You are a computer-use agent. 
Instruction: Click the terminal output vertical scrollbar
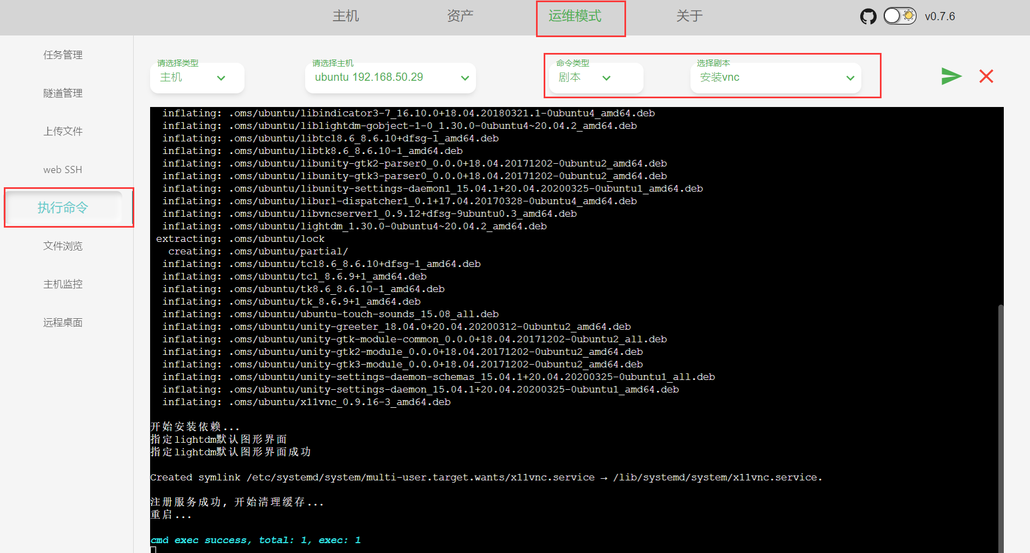pyautogui.click(x=1001, y=429)
